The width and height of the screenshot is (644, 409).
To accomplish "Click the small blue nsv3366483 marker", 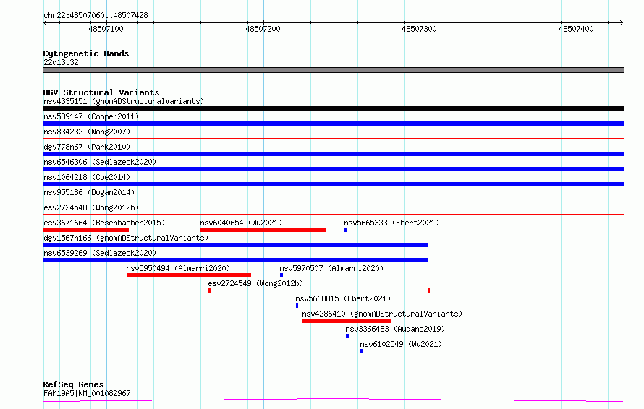I will coord(347,336).
